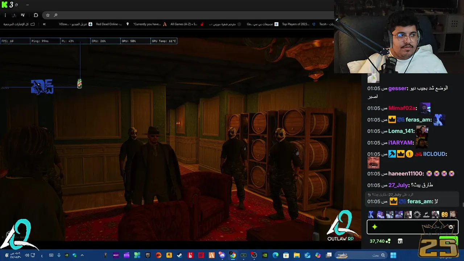
Task: Click the zoom magnifier icon in address bar
Action: 55,15
